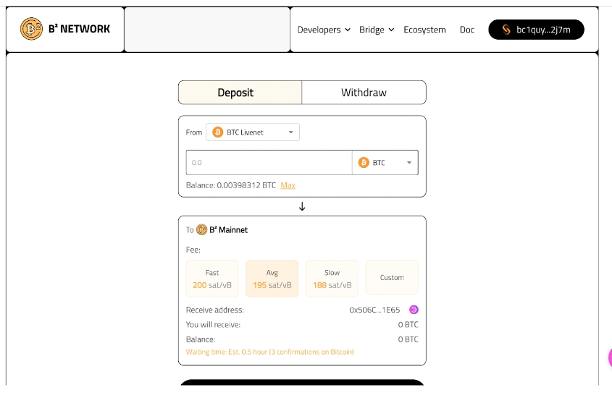Click the pink floating widget at right edge

(x=609, y=357)
